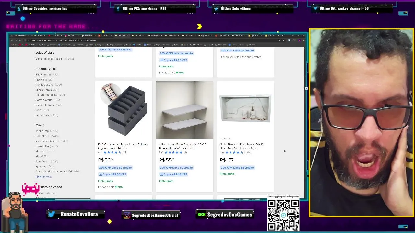Filter pickup location Pernambuco
The height and width of the screenshot is (233, 415).
[x=47, y=115]
